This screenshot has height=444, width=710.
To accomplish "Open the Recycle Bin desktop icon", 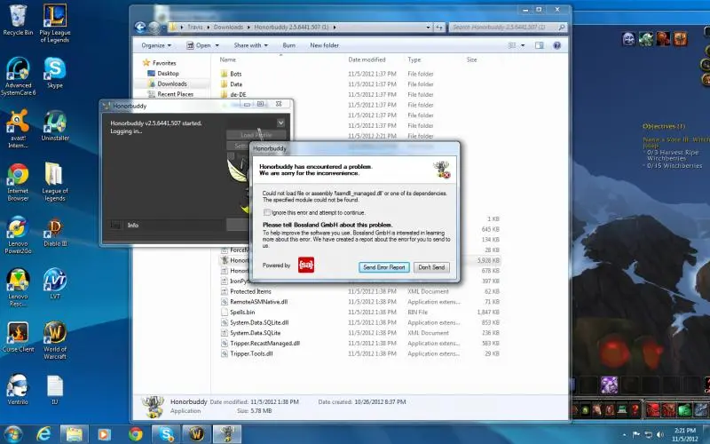I will coord(18,20).
